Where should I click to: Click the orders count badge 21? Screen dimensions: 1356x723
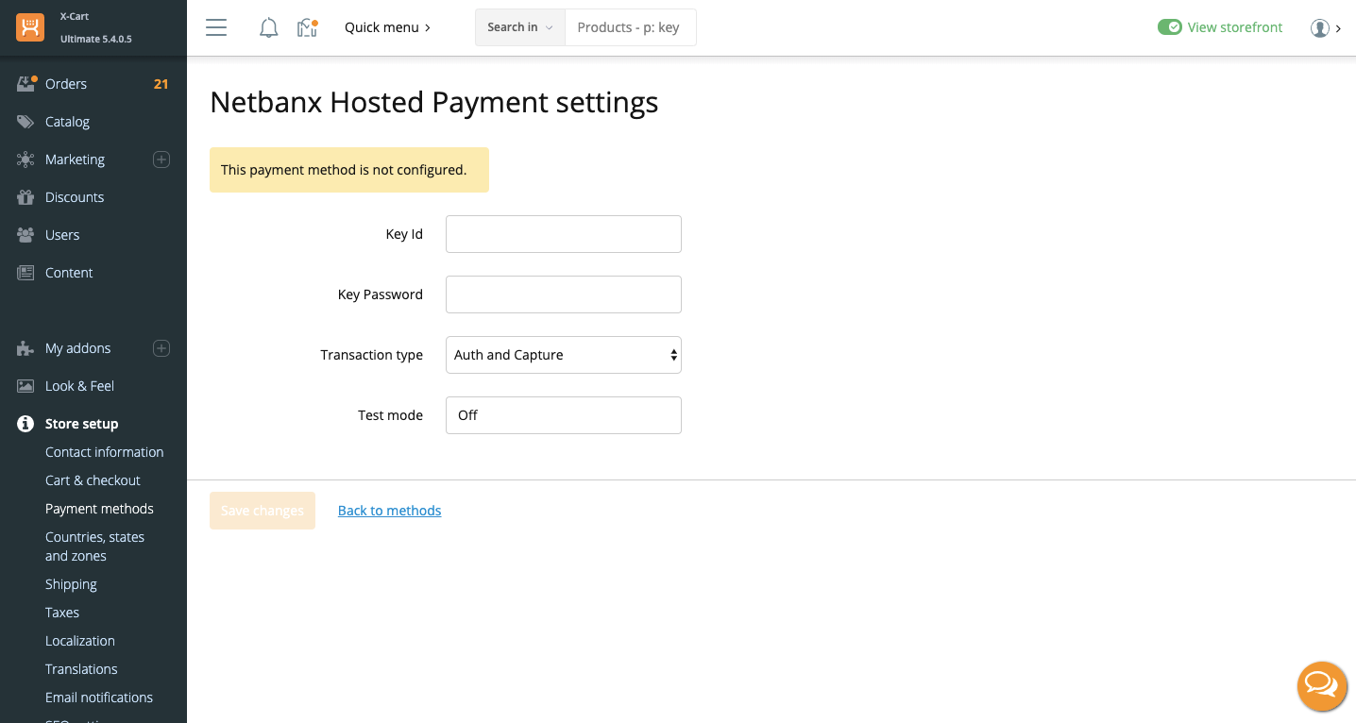pyautogui.click(x=161, y=84)
